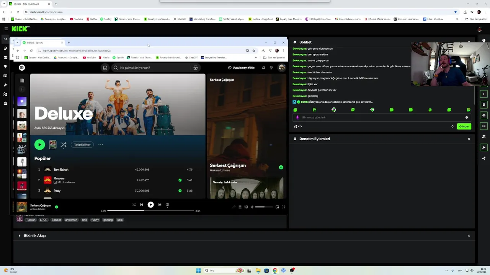Close the Etkinlik Akışı panel
This screenshot has width=490, height=275.
point(469,236)
